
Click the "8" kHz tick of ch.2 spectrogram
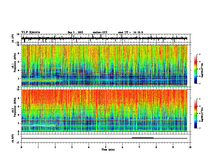coord(19,98)
